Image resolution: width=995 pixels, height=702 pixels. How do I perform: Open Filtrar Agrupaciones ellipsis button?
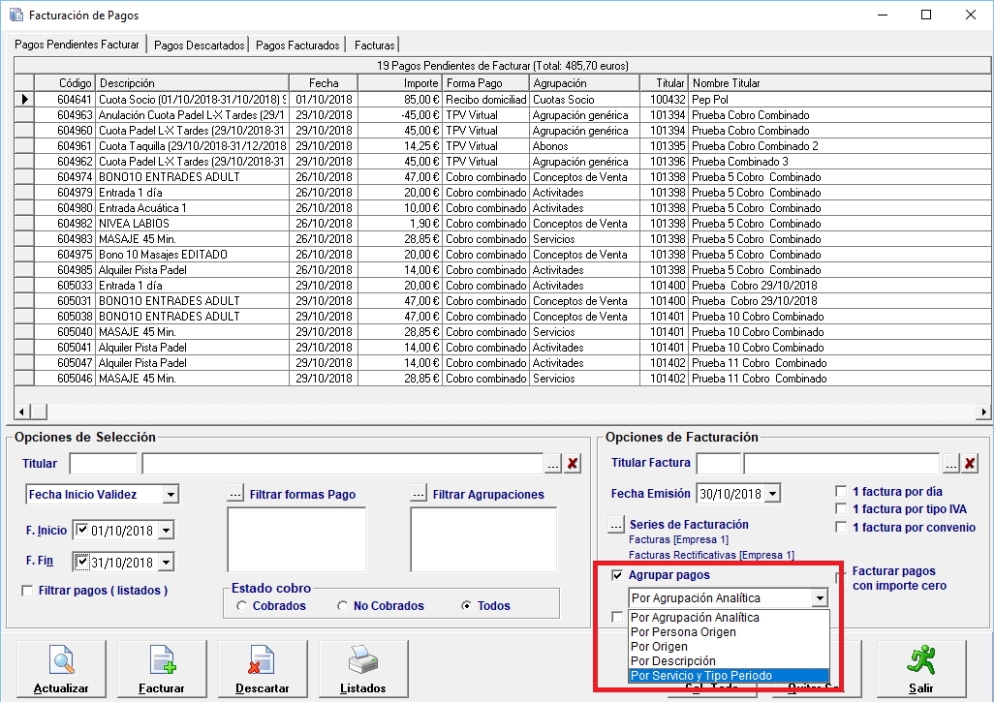419,494
